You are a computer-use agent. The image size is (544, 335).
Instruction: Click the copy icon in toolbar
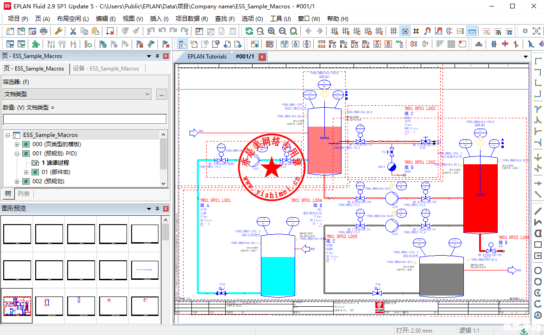pos(84,31)
